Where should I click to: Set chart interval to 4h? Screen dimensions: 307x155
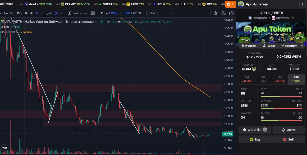tap(32, 13)
